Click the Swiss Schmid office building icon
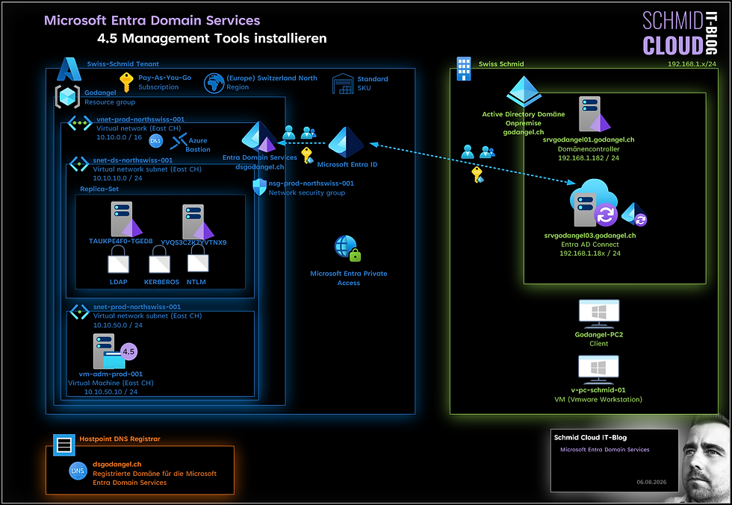The image size is (732, 505). click(x=464, y=69)
